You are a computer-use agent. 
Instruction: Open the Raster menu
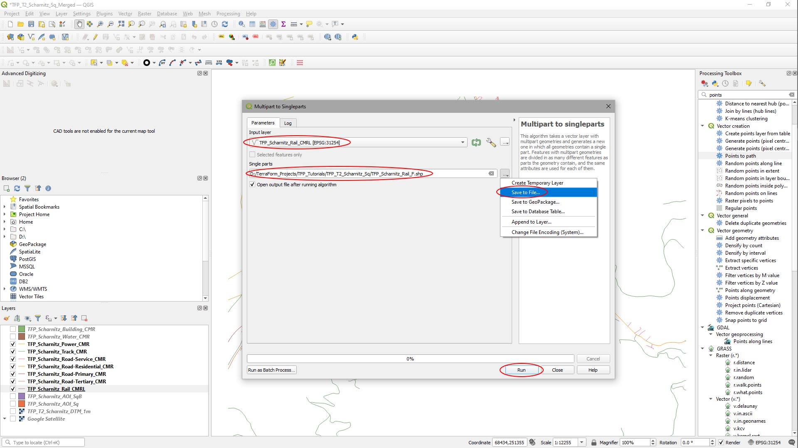(x=145, y=14)
